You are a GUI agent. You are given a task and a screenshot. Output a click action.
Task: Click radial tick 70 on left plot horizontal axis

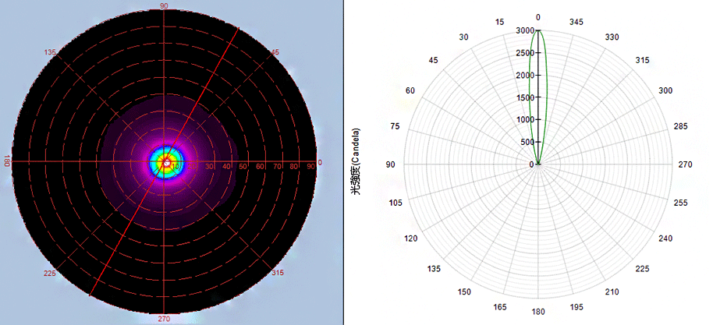pos(281,167)
